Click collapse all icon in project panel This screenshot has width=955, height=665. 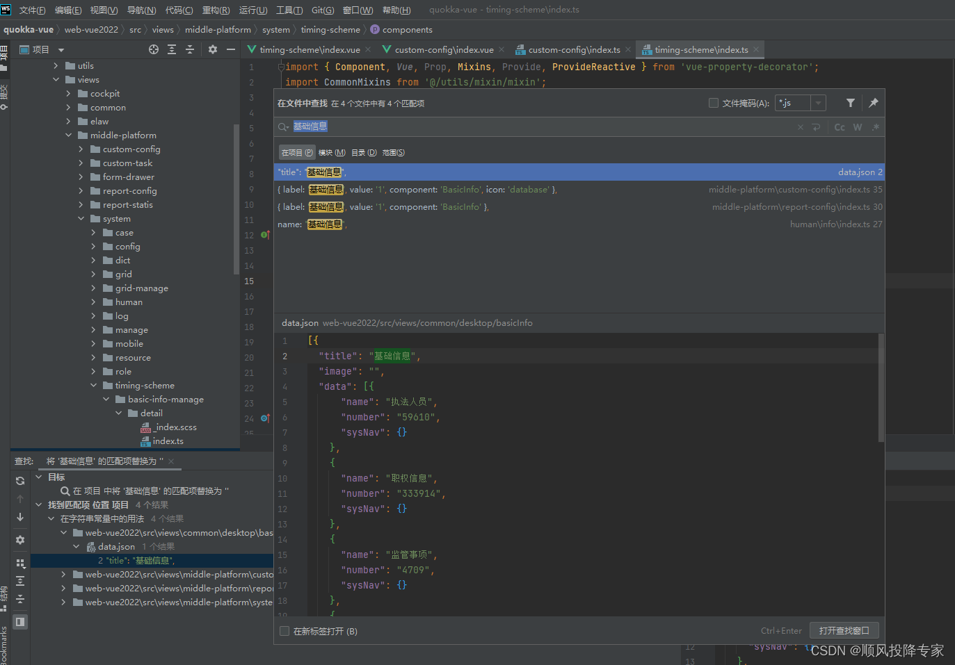point(190,49)
